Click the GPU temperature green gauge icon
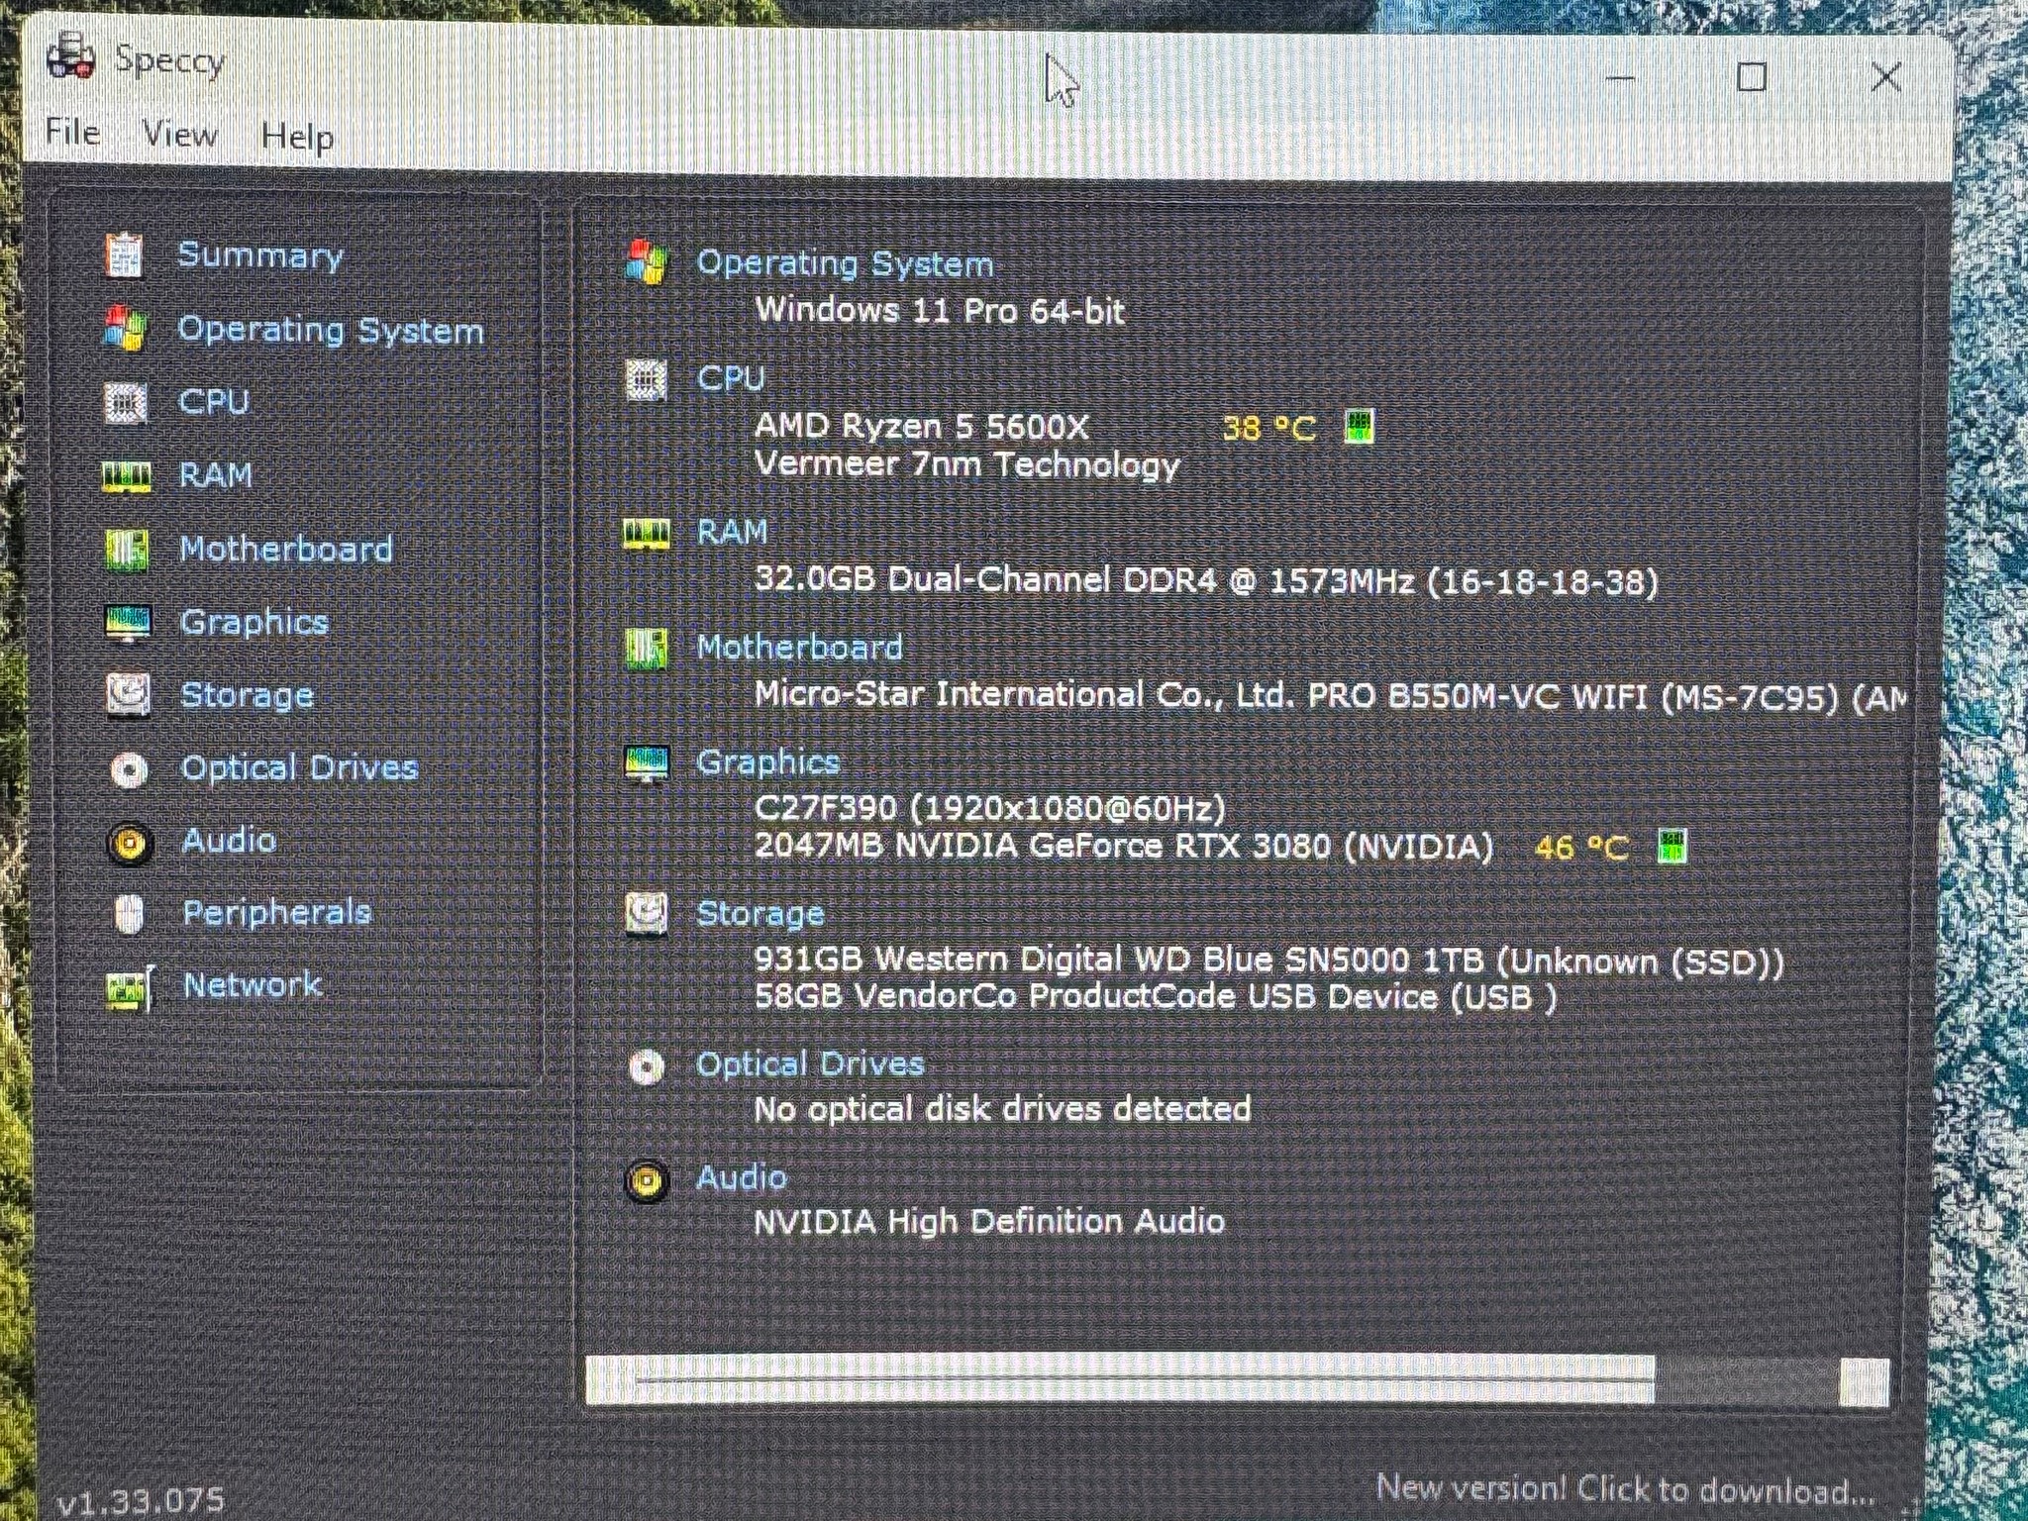2028x1521 pixels. pyautogui.click(x=1673, y=847)
